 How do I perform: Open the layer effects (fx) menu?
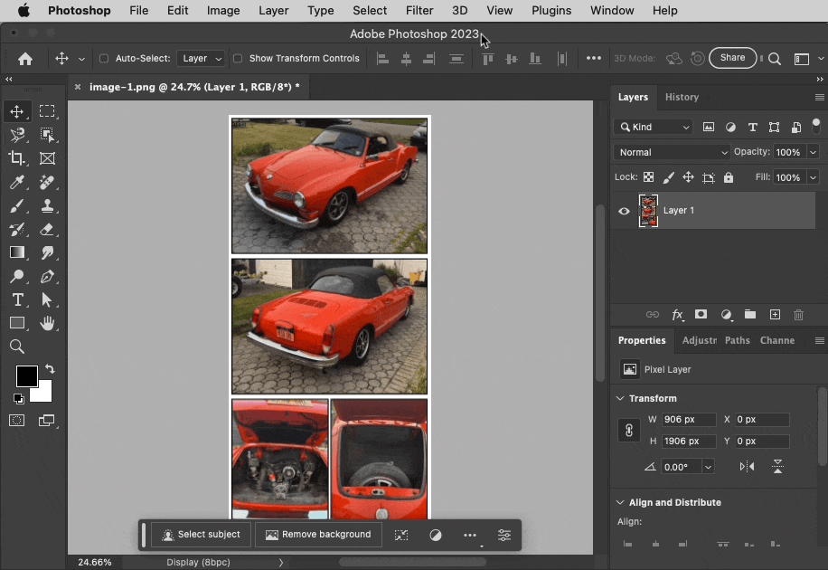[x=678, y=315]
